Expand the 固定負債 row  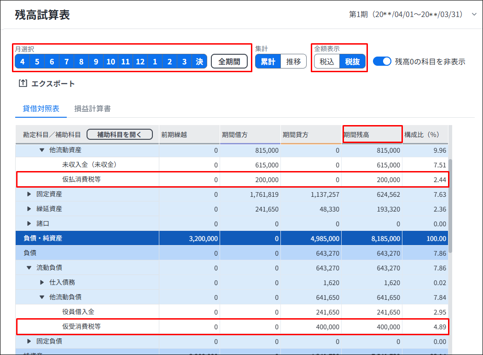click(29, 341)
